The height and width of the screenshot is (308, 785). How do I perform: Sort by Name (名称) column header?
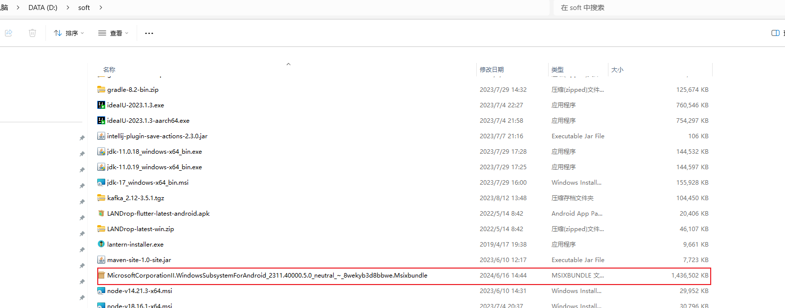[x=109, y=69]
